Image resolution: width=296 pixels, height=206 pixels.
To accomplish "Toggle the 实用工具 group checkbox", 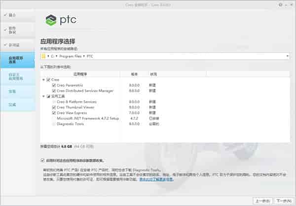I will (48, 97).
